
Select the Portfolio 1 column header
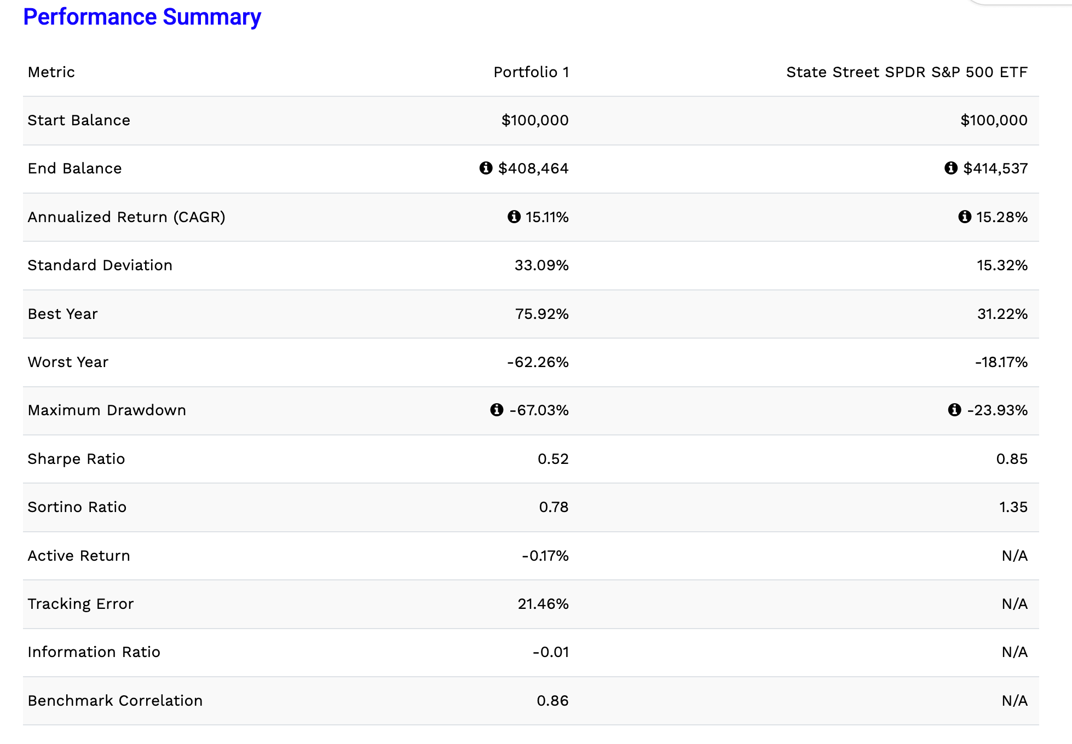(x=531, y=72)
